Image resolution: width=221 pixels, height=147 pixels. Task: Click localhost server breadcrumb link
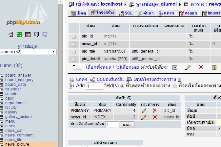pyautogui.click(x=111, y=4)
